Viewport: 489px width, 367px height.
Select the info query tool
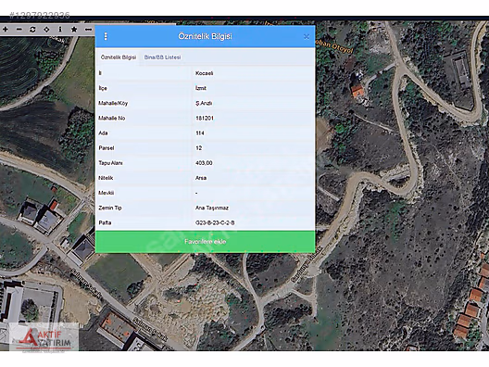click(60, 30)
